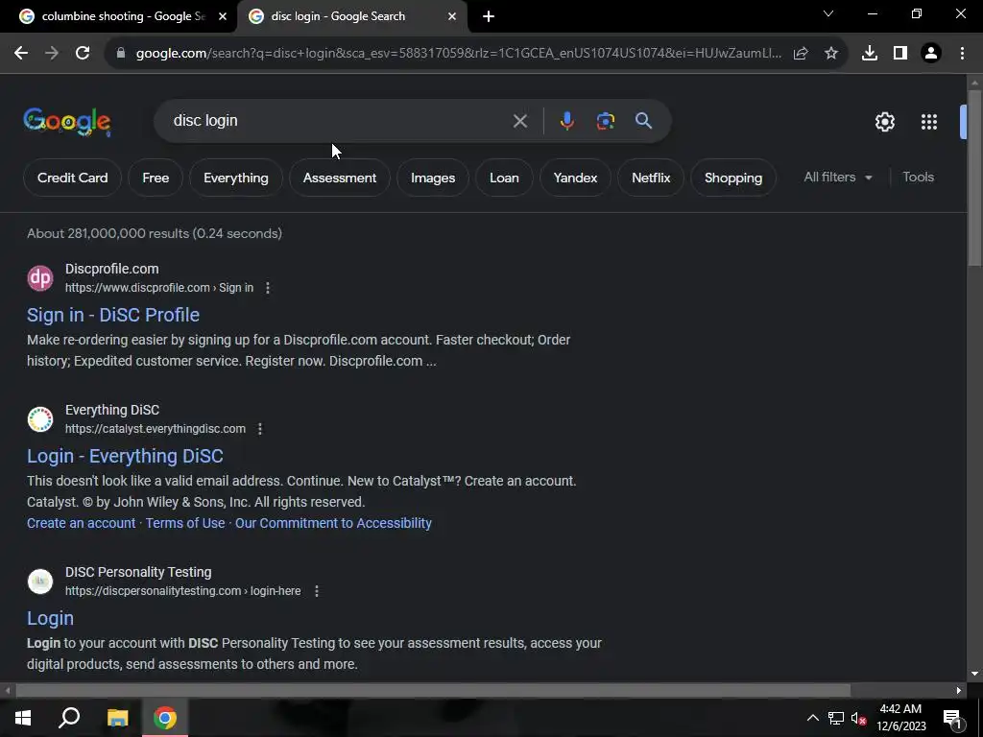The height and width of the screenshot is (737, 983).
Task: Open Windows taskbar search
Action: (x=69, y=718)
